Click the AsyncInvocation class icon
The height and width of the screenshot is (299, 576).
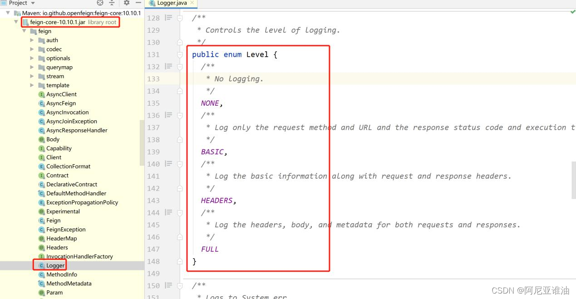[42, 113]
